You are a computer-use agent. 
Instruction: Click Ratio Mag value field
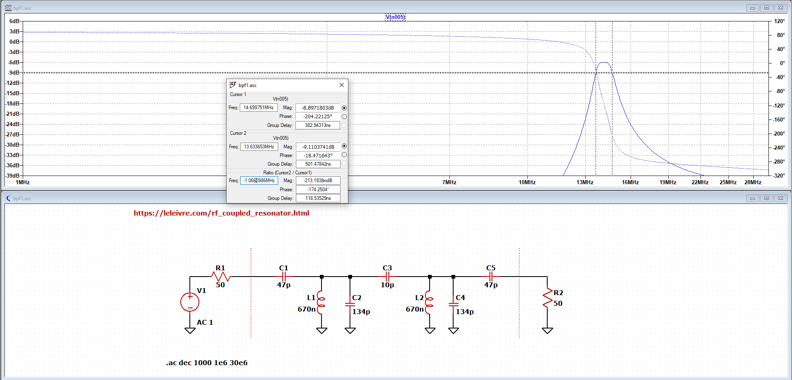coord(318,181)
